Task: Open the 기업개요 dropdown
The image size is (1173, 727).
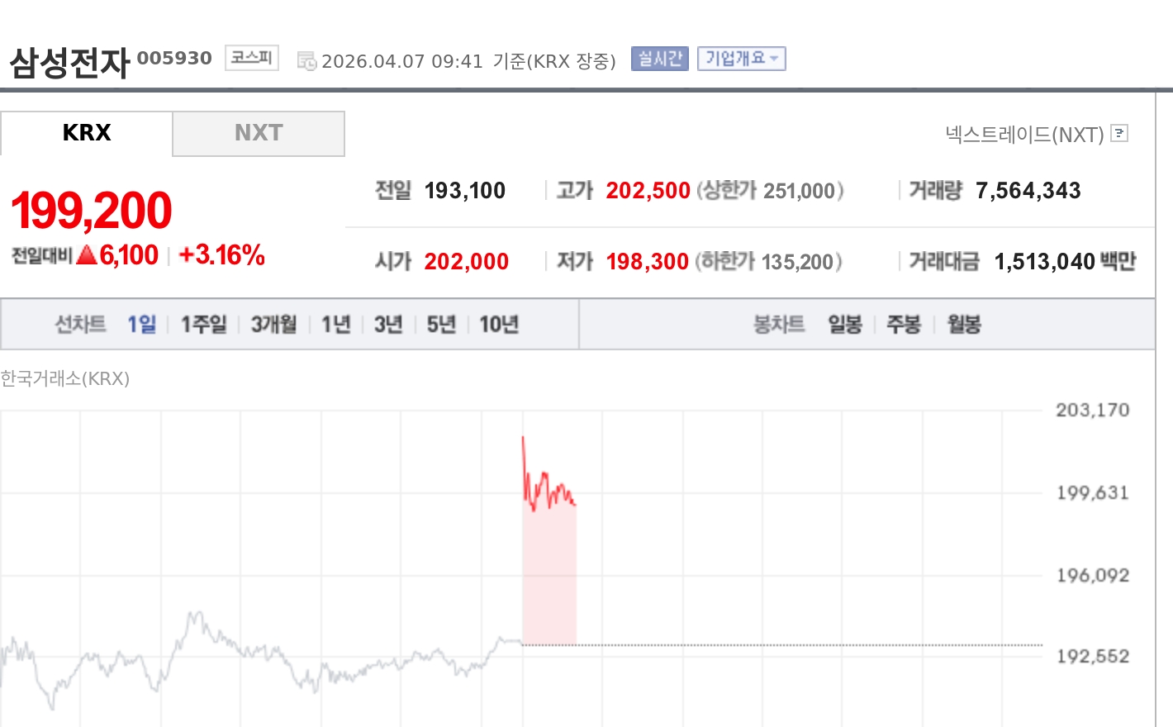Action: pyautogui.click(x=741, y=59)
